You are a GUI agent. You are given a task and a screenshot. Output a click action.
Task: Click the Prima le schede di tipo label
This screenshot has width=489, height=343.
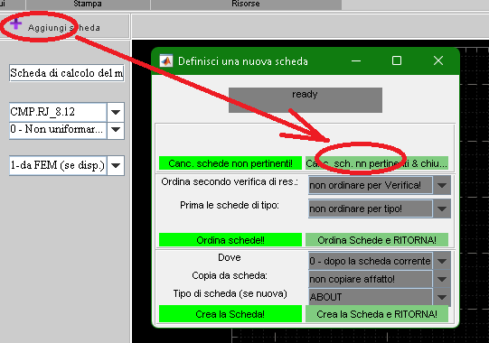point(230,205)
